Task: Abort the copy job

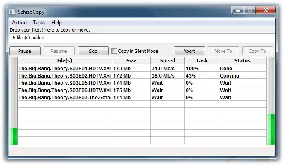Action: point(189,51)
